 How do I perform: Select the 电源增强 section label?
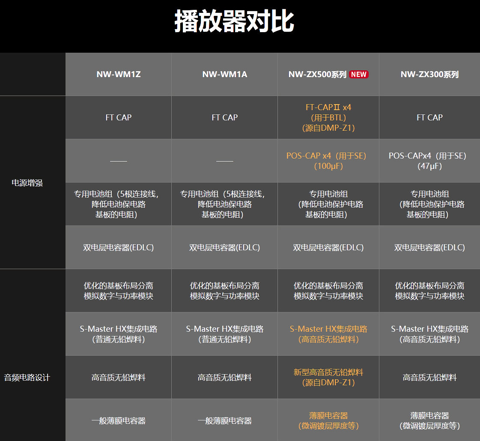click(x=27, y=182)
